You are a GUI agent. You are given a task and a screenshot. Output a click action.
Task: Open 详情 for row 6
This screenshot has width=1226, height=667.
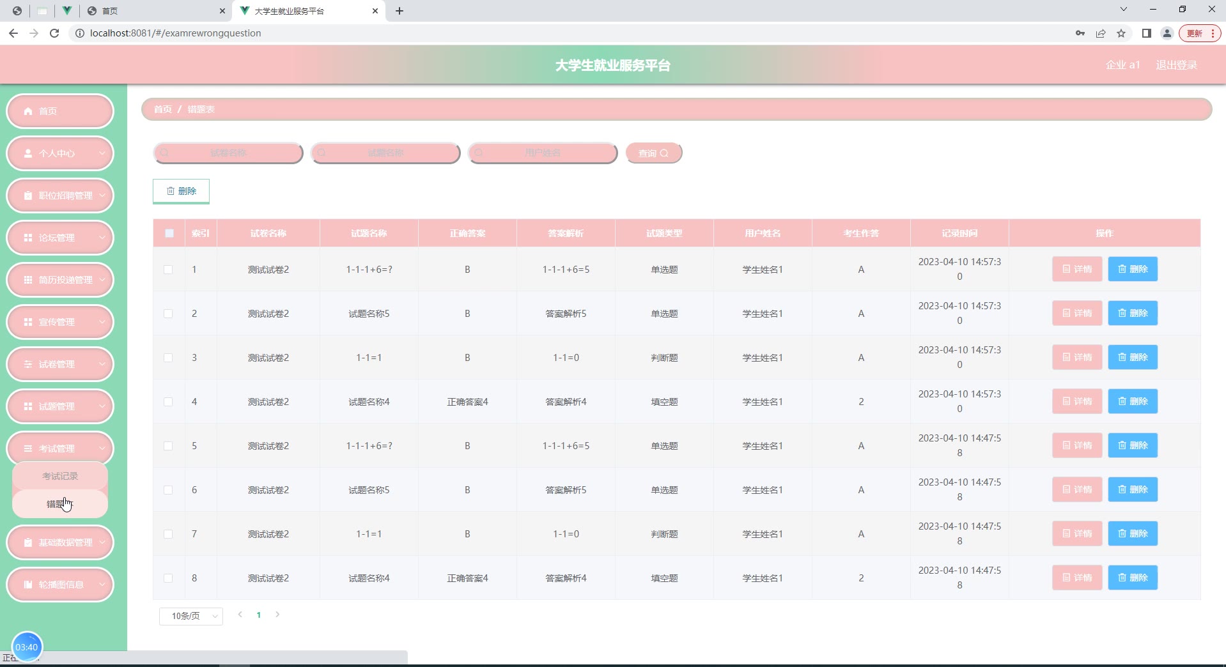coord(1077,489)
